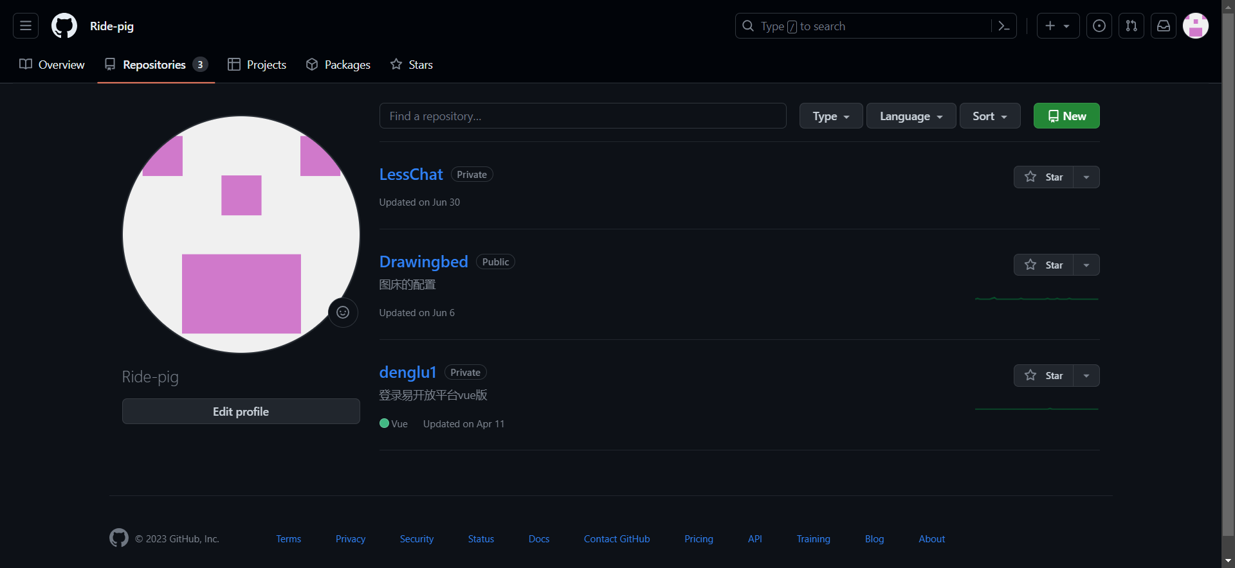This screenshot has width=1235, height=568.
Task: Open the Pricing footer link
Action: coord(699,539)
